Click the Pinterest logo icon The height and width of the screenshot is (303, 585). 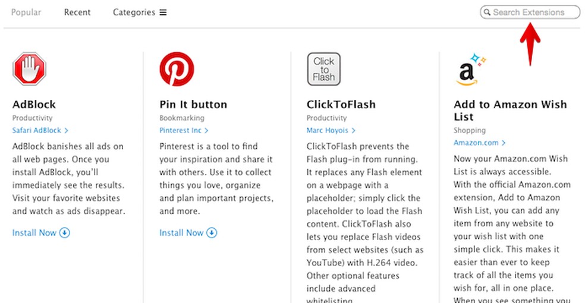click(177, 69)
